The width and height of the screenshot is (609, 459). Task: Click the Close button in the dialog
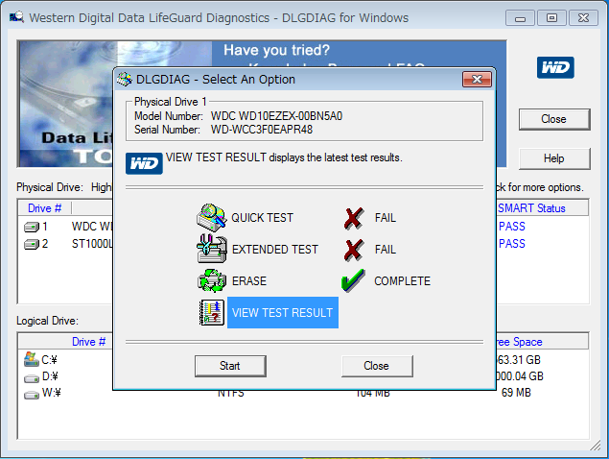point(377,366)
